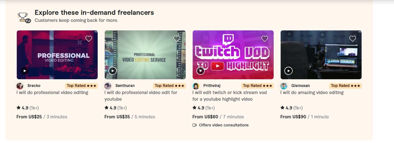Open Senthuran's profile avatar
The width and height of the screenshot is (394, 143).
(108, 86)
